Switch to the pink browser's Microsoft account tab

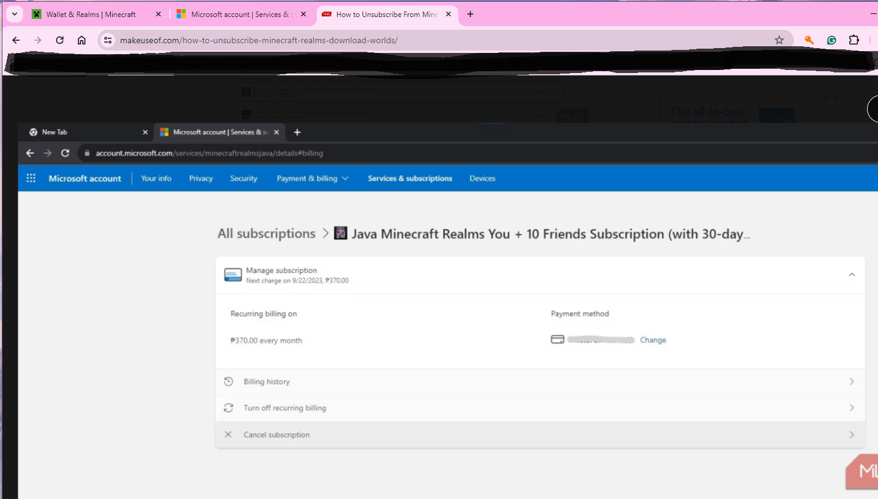click(x=242, y=14)
